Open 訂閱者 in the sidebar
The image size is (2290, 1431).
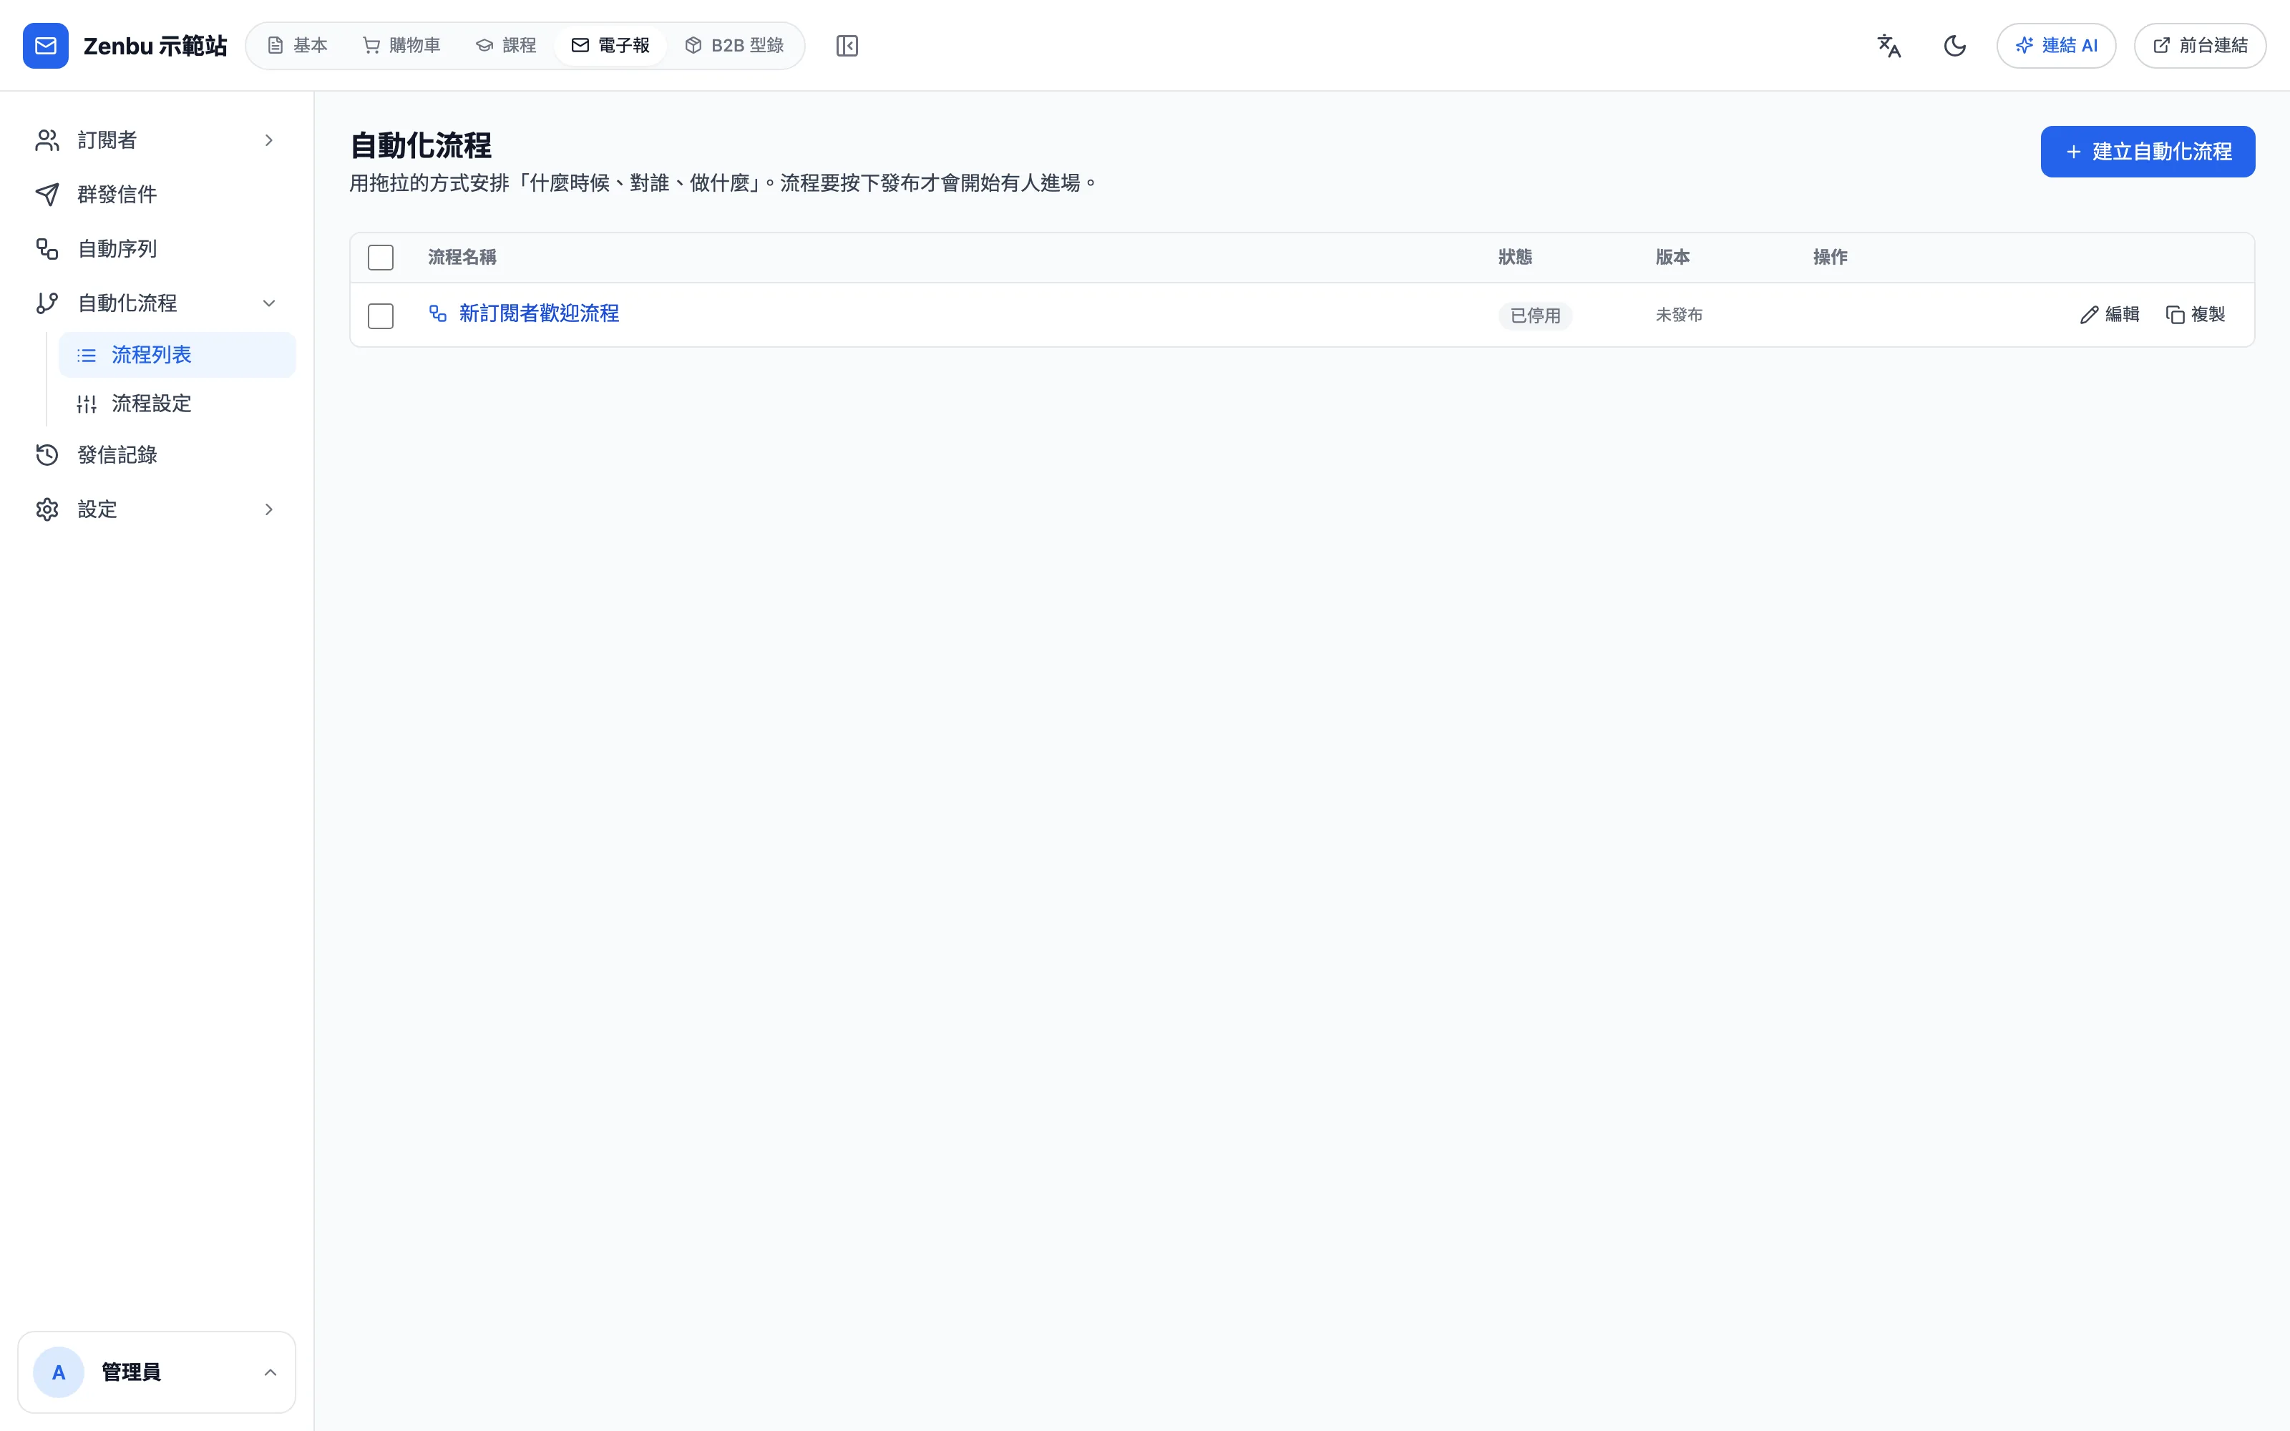[x=156, y=140]
